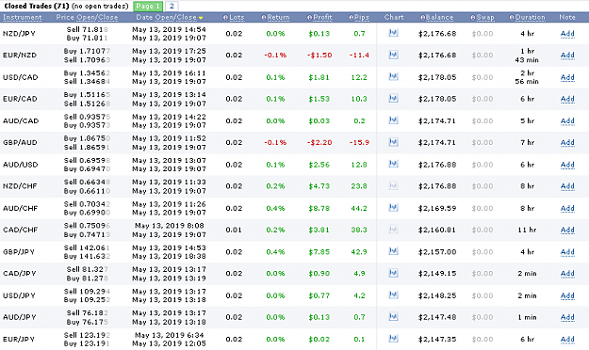Select the Closed Trades (71) heading
Screen dimensions: 589x350
tap(37, 6)
